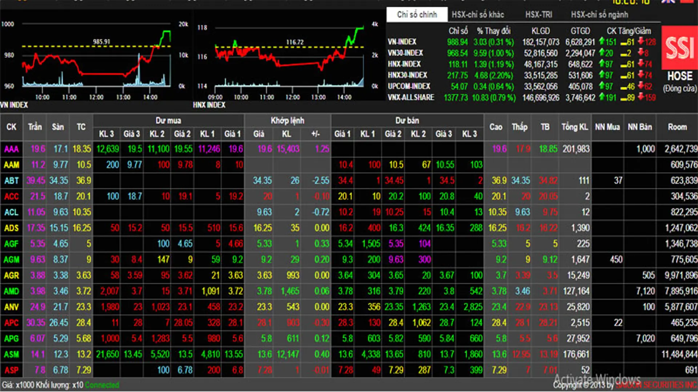Click AAA total volume 201,983
The image size is (698, 392).
click(x=576, y=149)
